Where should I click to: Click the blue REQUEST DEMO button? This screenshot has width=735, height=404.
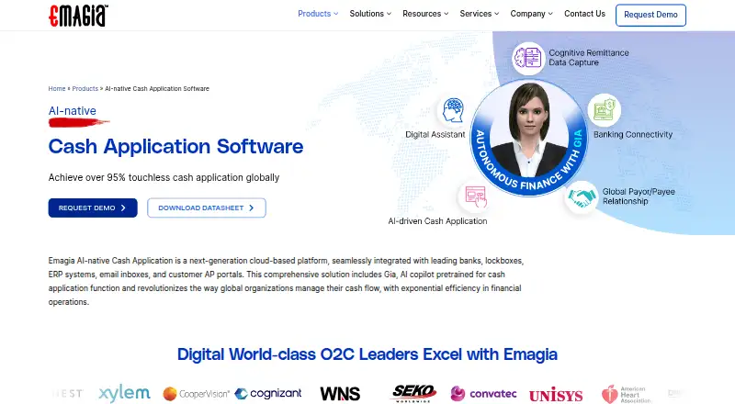[x=93, y=208]
